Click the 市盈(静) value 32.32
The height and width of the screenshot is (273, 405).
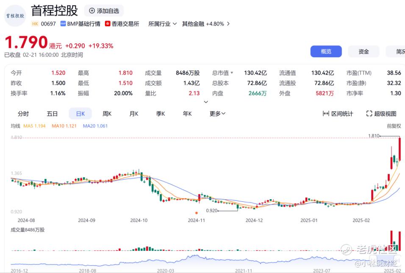(394, 83)
